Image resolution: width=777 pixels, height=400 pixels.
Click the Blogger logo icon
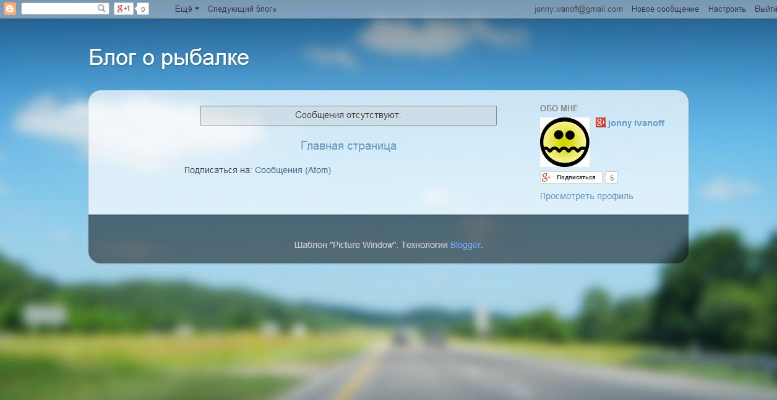9,9
